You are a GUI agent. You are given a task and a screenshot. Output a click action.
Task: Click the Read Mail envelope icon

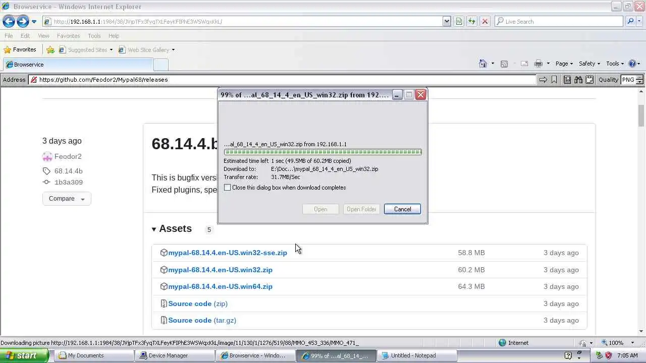coord(524,64)
